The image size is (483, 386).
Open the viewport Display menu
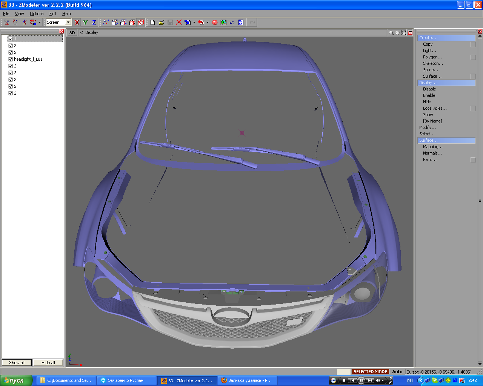tap(92, 33)
